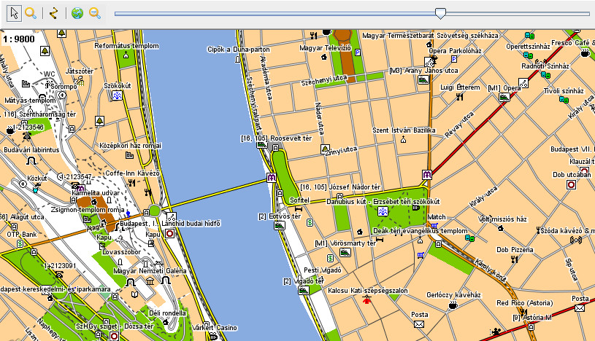Click the globe full-map view icon
The width and height of the screenshot is (595, 341).
77,12
